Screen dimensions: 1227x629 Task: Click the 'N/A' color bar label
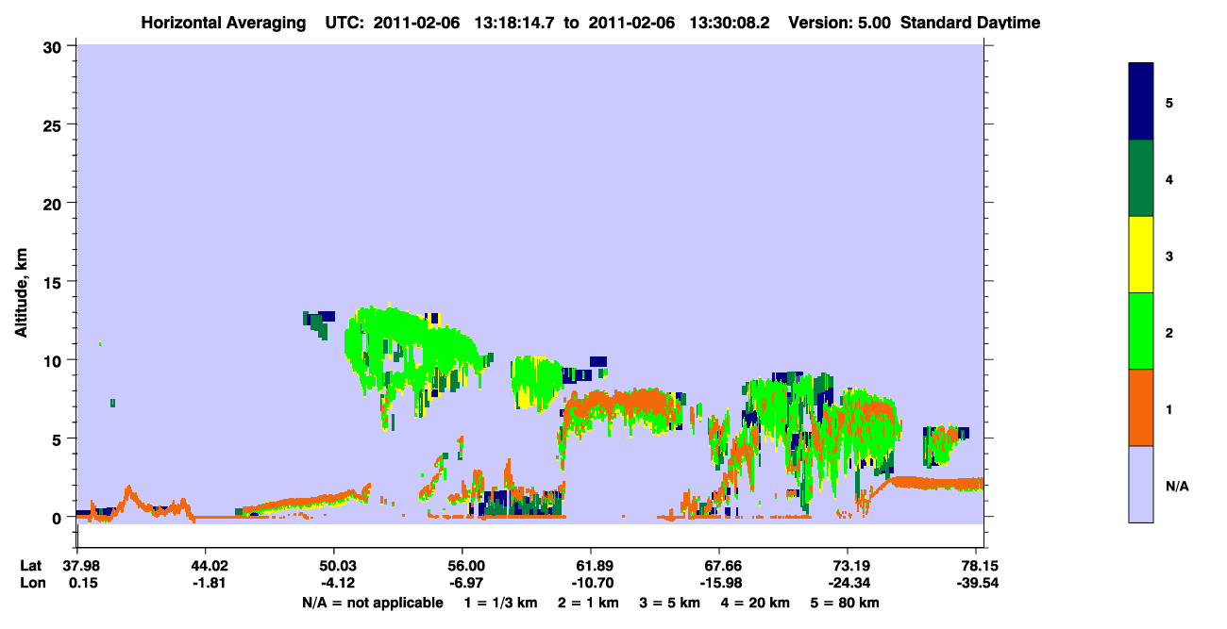point(1176,487)
